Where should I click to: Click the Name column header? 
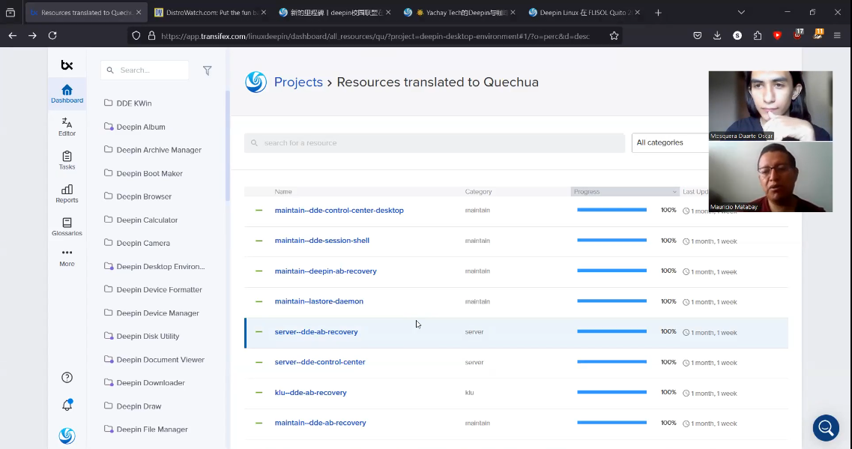pyautogui.click(x=283, y=192)
